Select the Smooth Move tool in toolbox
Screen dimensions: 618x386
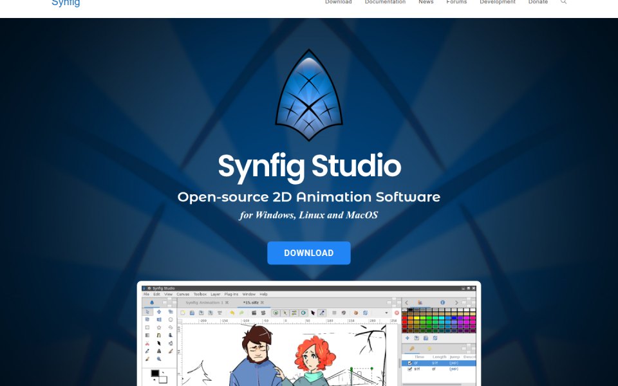coord(159,311)
